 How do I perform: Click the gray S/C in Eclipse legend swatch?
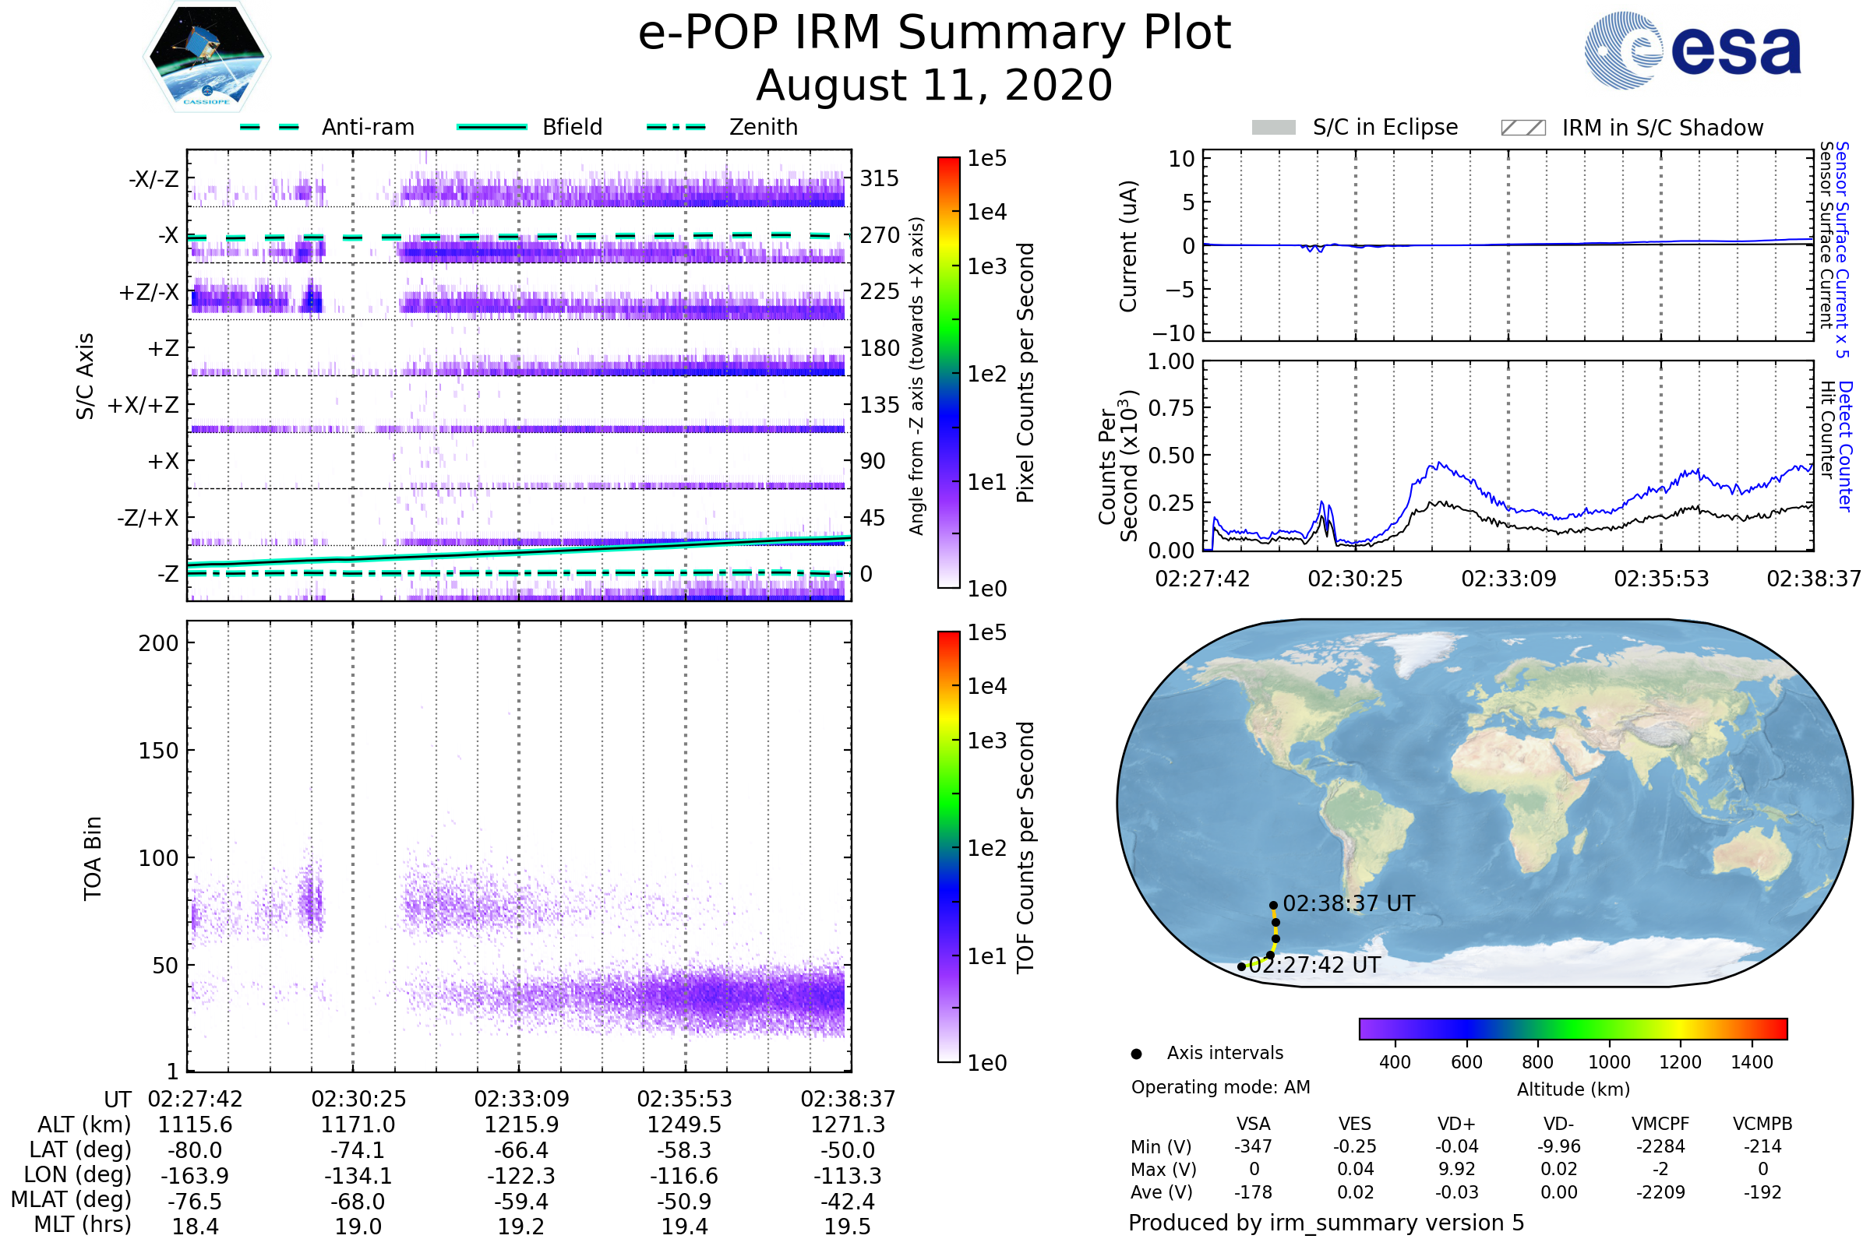tap(1273, 128)
